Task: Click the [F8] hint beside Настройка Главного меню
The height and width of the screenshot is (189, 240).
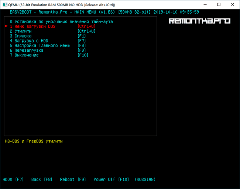Action: pos(82,46)
